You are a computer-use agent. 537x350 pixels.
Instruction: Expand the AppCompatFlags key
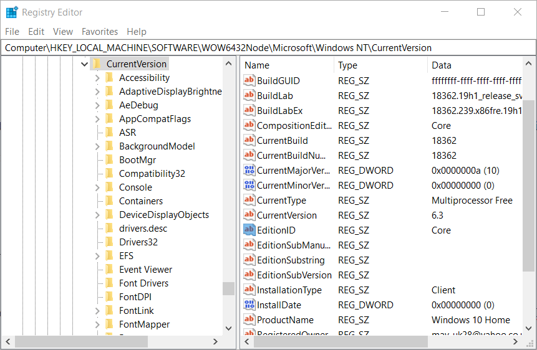97,119
